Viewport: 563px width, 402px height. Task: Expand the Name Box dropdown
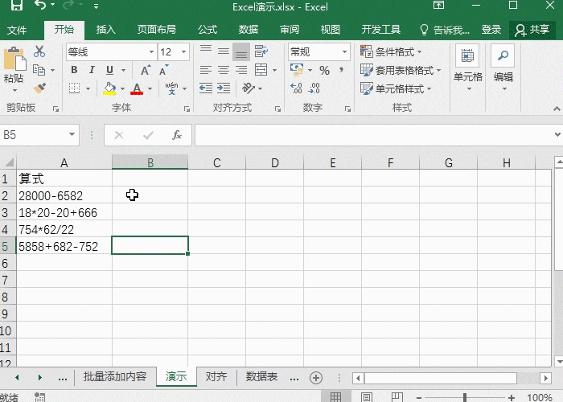pyautogui.click(x=72, y=134)
